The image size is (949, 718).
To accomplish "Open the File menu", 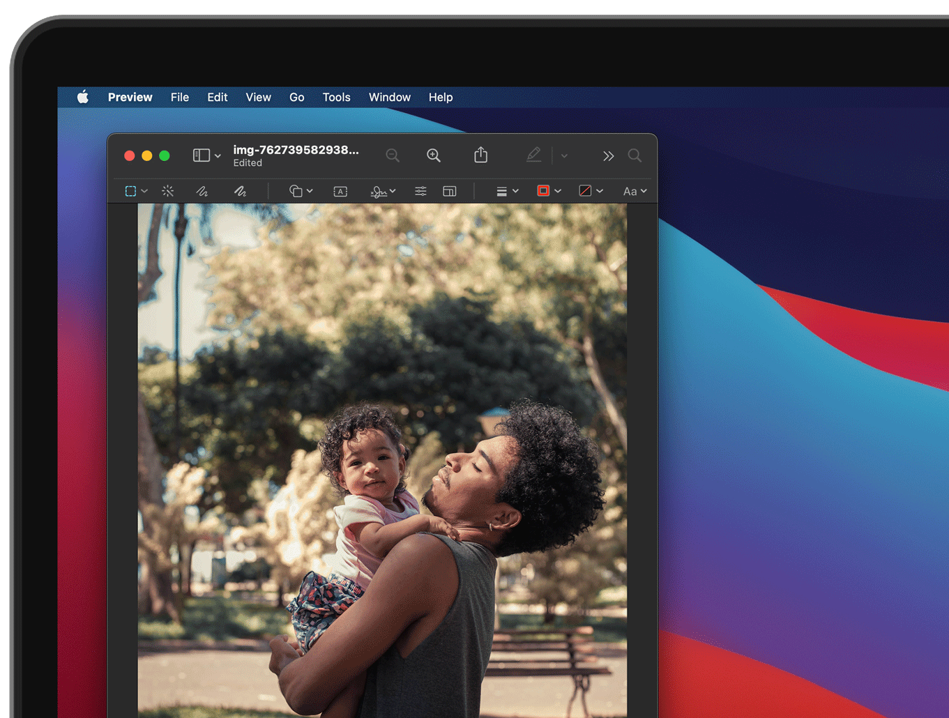I will click(180, 97).
